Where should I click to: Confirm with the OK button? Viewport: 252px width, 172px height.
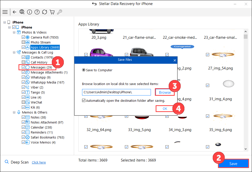165,108
